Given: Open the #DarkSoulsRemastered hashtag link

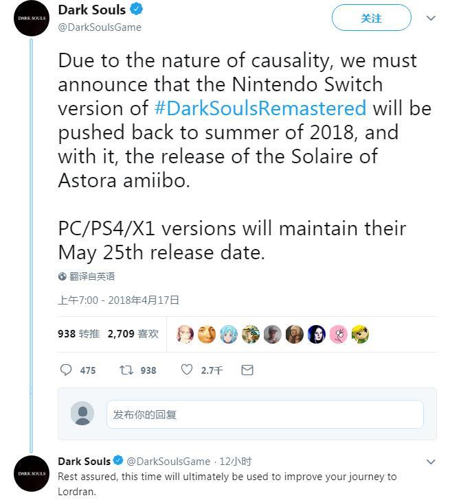Looking at the screenshot, I should [x=260, y=108].
